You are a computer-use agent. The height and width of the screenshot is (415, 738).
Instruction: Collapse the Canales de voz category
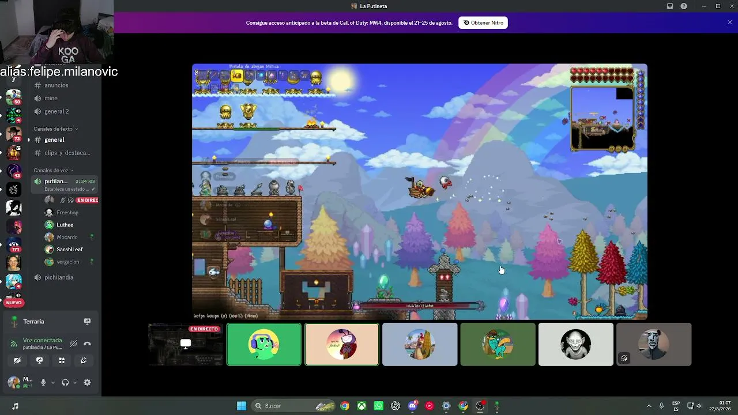click(x=53, y=171)
